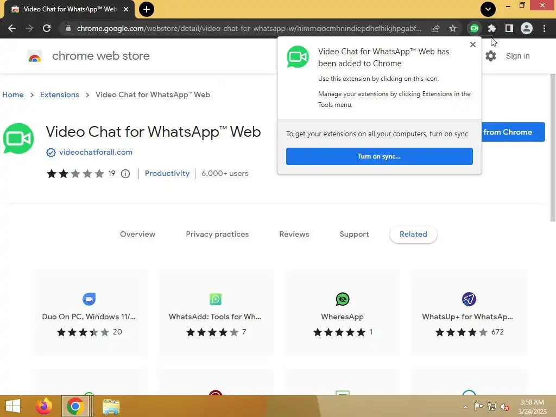This screenshot has width=556, height=417.
Task: Toggle the Chrome side panel
Action: tap(509, 28)
